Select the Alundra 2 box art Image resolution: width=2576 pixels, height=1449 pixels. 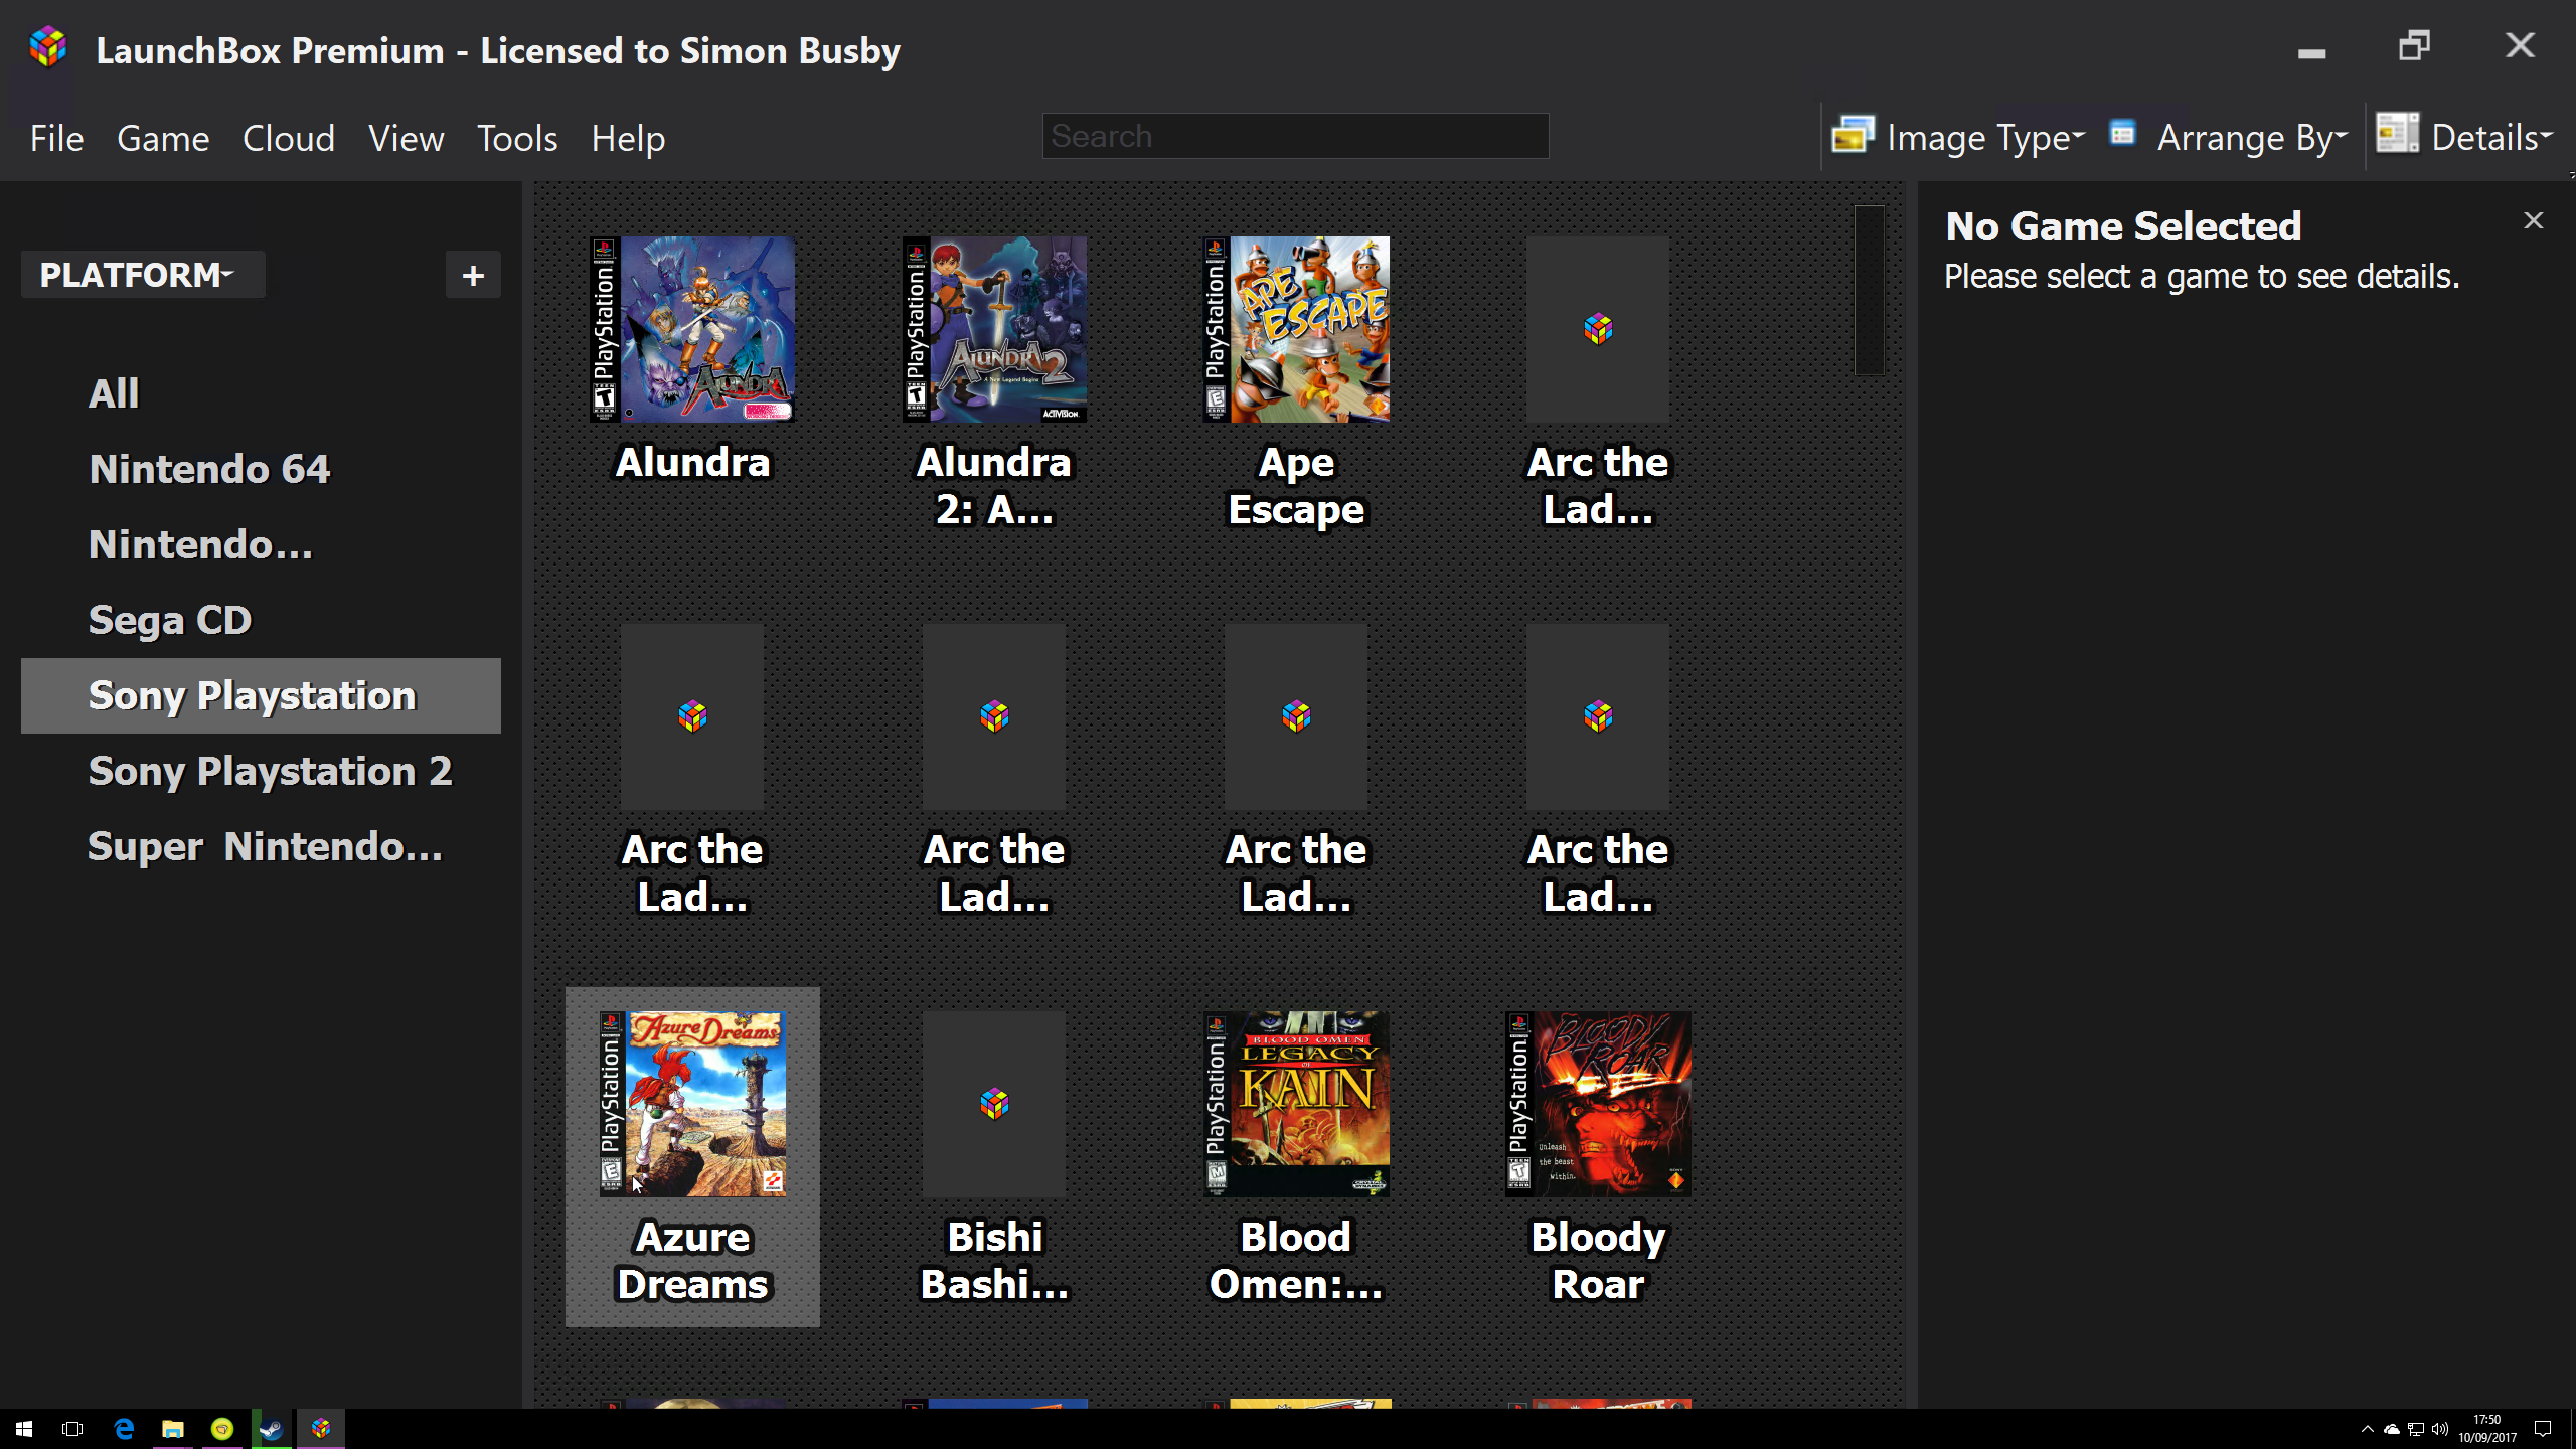tap(994, 329)
